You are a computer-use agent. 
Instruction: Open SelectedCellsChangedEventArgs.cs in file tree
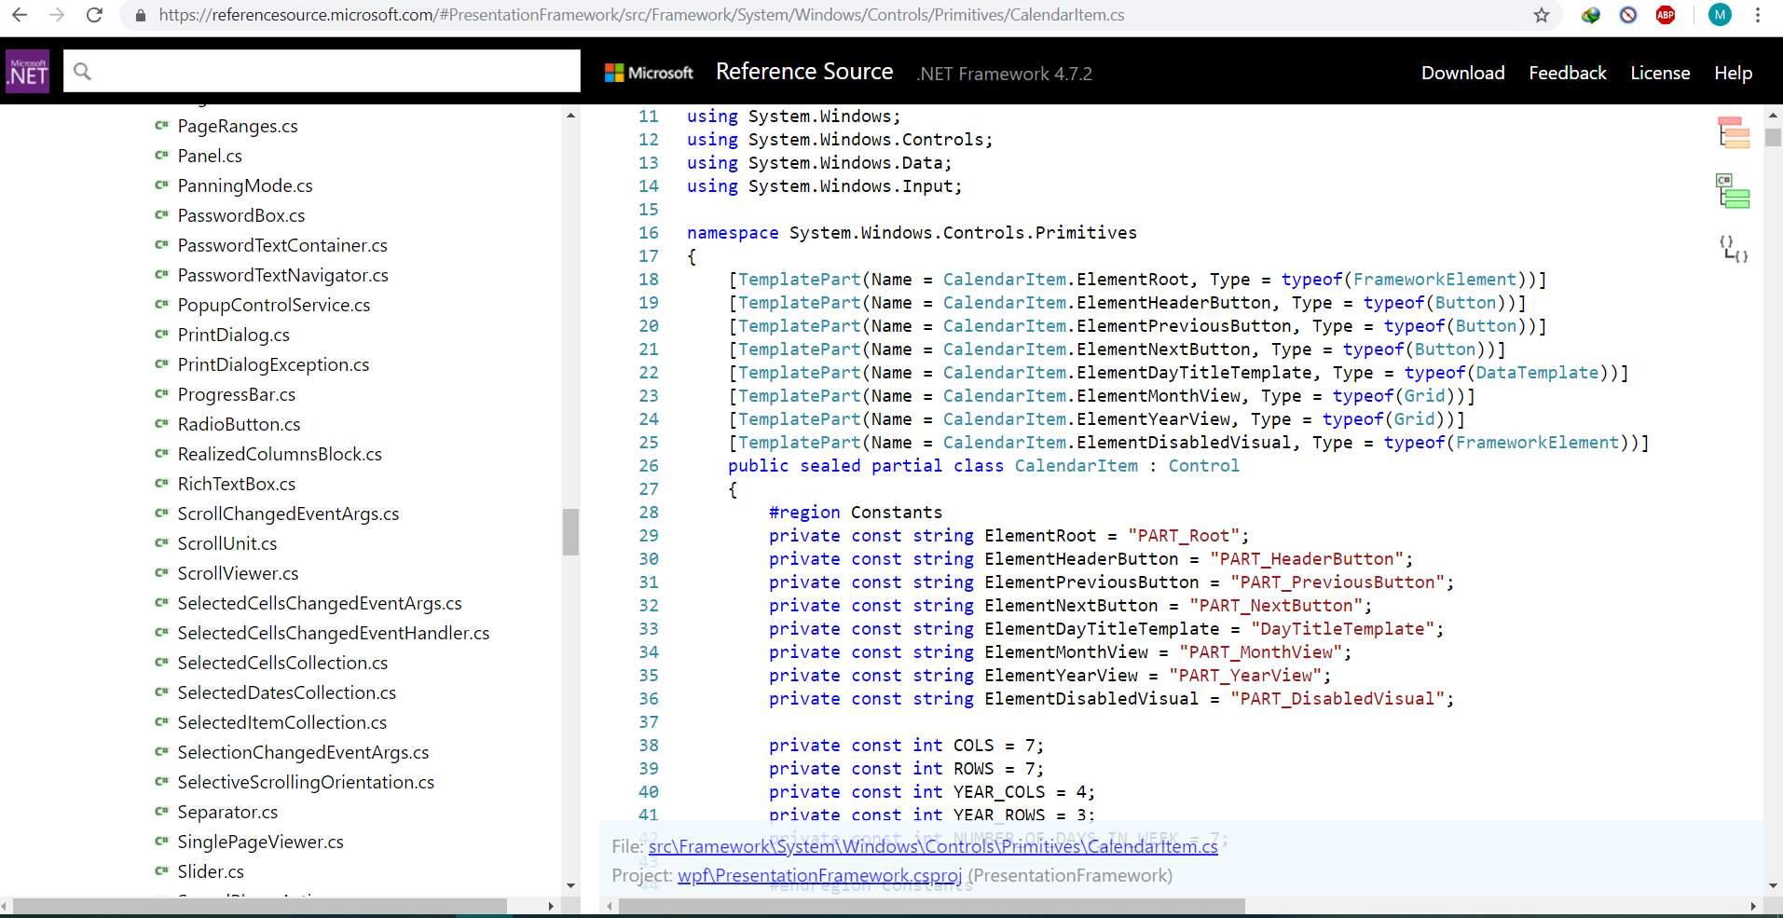coord(320,603)
